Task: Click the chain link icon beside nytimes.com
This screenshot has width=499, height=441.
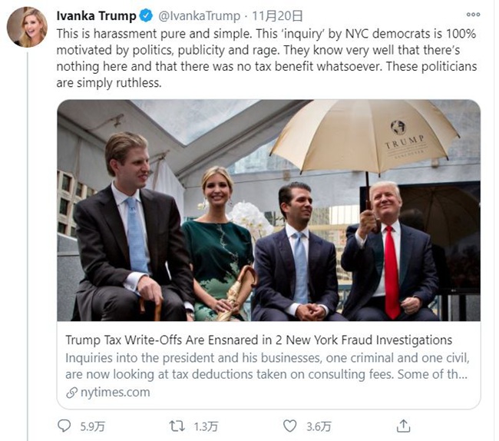Action: [x=71, y=392]
